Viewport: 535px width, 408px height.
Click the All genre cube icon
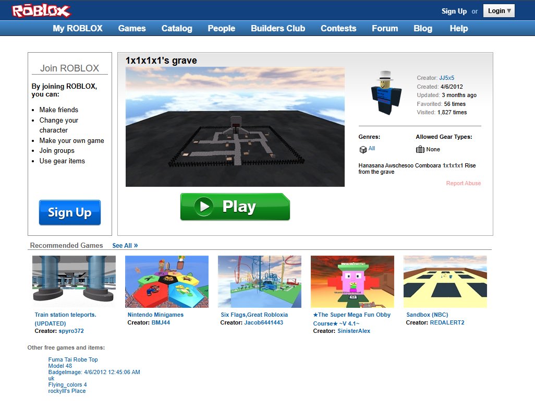363,150
